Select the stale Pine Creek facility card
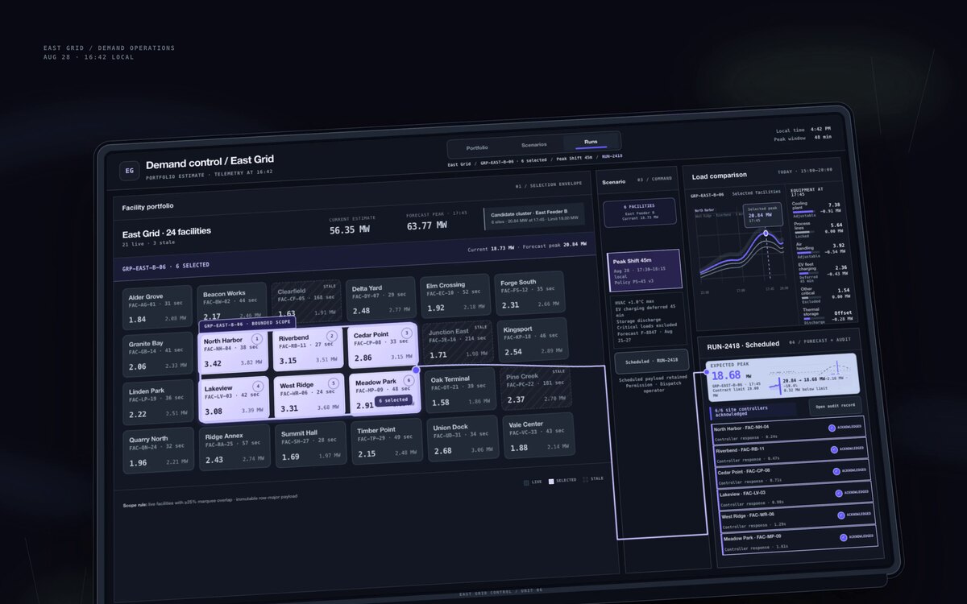Viewport: 967px width, 604px height. [535, 387]
